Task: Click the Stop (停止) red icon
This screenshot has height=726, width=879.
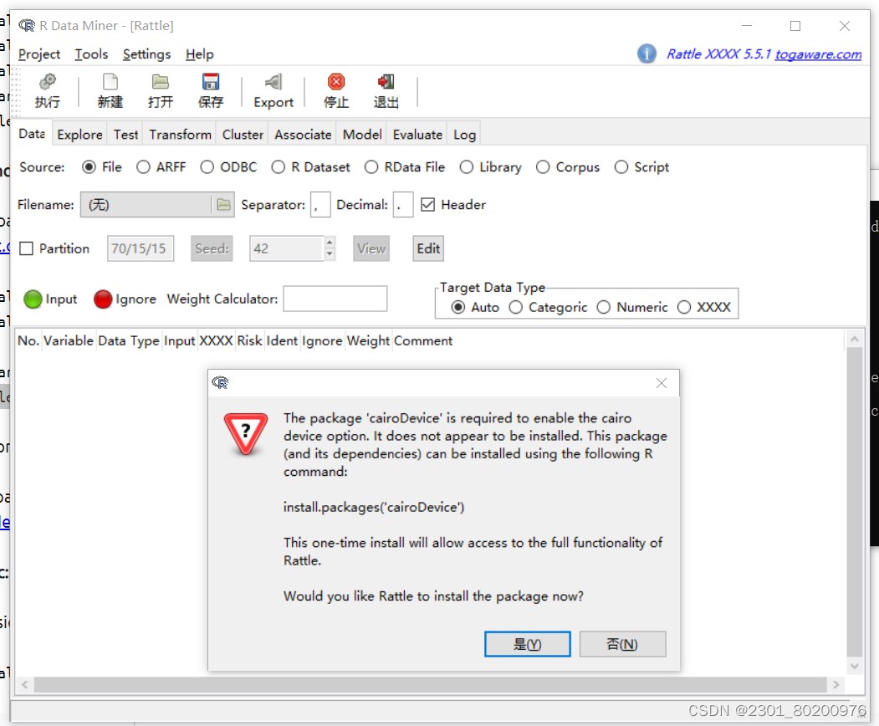Action: pos(335,82)
